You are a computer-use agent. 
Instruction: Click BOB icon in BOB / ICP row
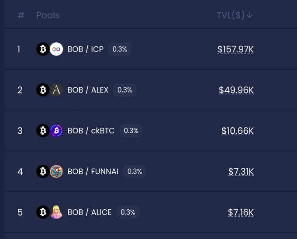pyautogui.click(x=43, y=49)
